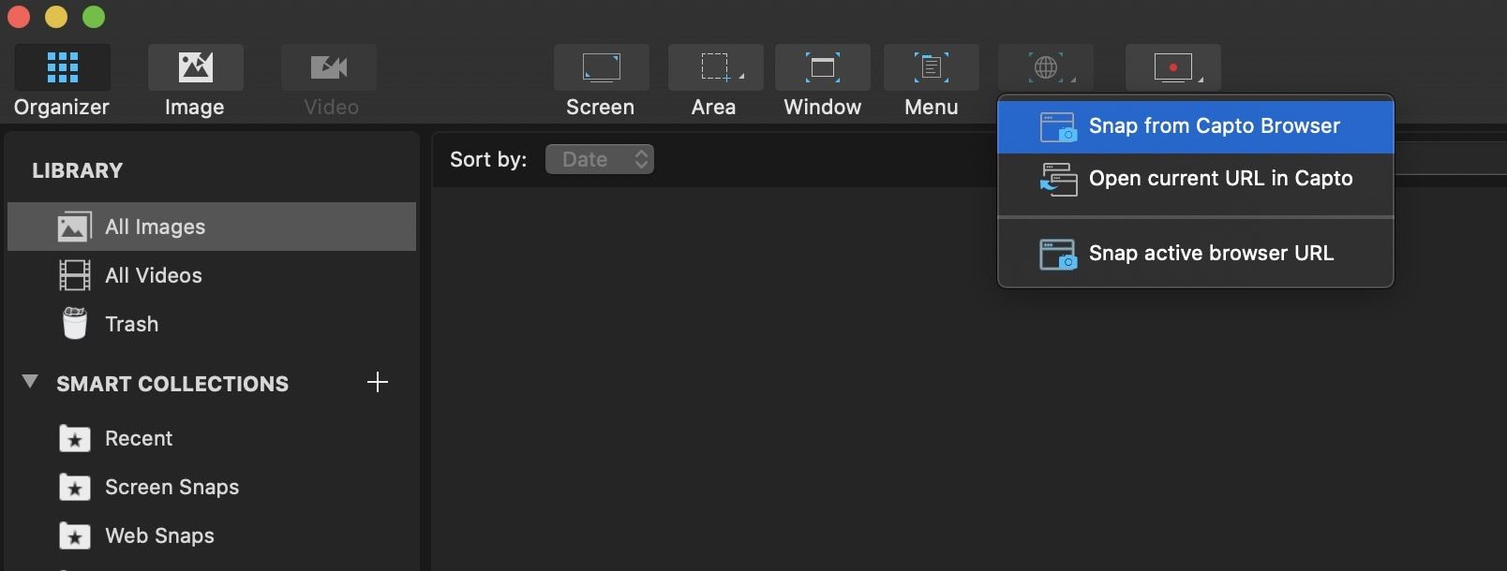Open the Sort by Date dropdown
Image resolution: width=1507 pixels, height=571 pixels.
point(600,159)
